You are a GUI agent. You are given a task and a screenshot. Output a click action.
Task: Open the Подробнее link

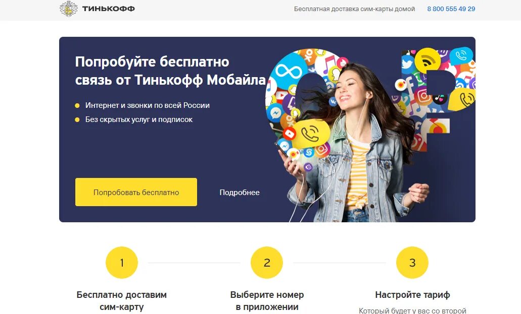pyautogui.click(x=239, y=193)
